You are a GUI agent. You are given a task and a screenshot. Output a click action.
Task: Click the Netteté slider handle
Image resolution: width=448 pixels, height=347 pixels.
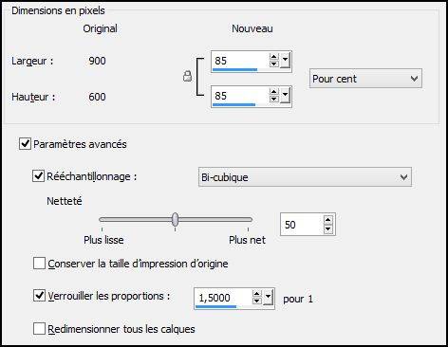[x=176, y=219]
